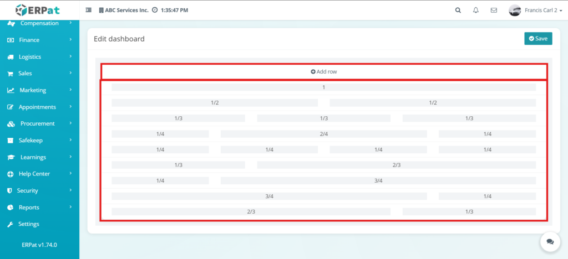
Task: Open Compensation menu item
Action: pos(39,23)
